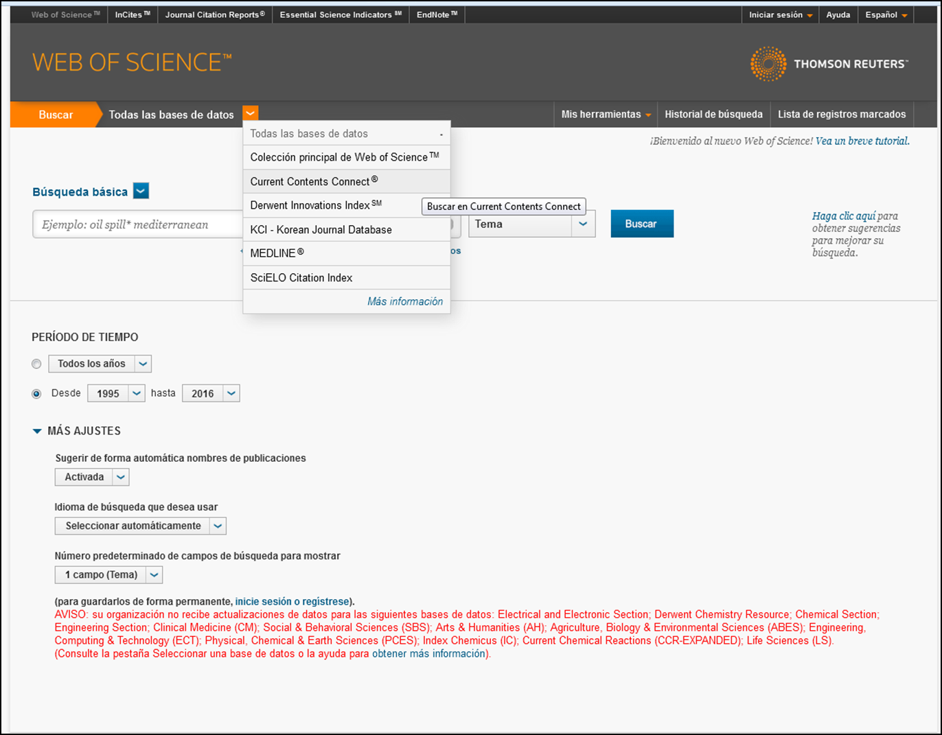Open the Tema search field dropdown
942x735 pixels.
(531, 224)
